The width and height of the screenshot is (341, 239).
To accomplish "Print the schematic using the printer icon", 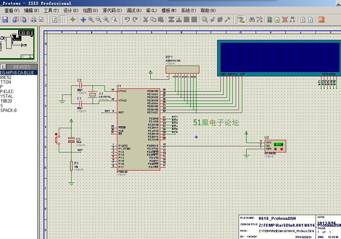I will [33, 20].
